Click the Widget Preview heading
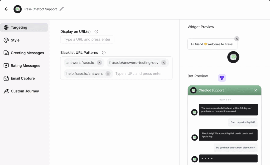270x165 pixels. [201, 27]
